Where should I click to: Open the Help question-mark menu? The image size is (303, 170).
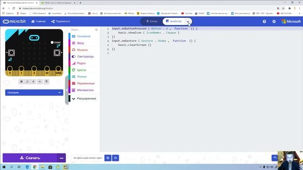coord(264,22)
